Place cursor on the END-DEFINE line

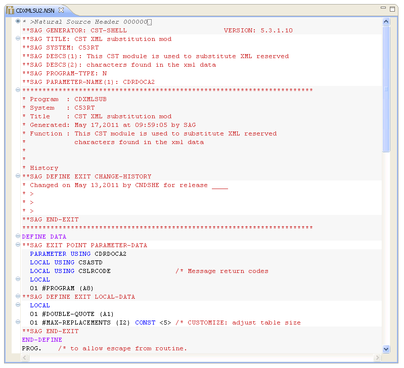click(42, 340)
